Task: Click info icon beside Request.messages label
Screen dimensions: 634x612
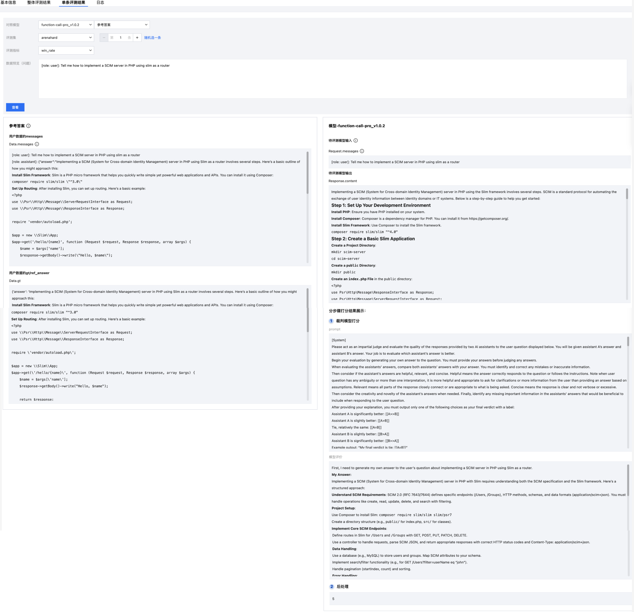Action: coord(362,151)
